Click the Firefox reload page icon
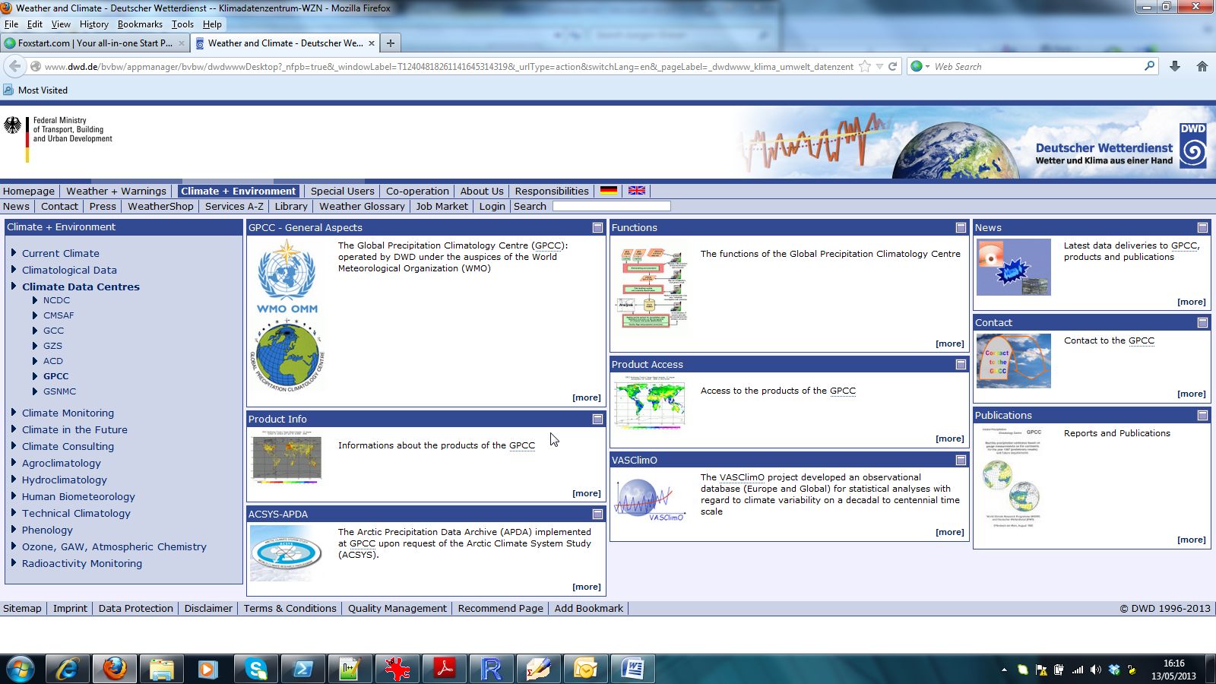Image resolution: width=1216 pixels, height=684 pixels. click(893, 66)
